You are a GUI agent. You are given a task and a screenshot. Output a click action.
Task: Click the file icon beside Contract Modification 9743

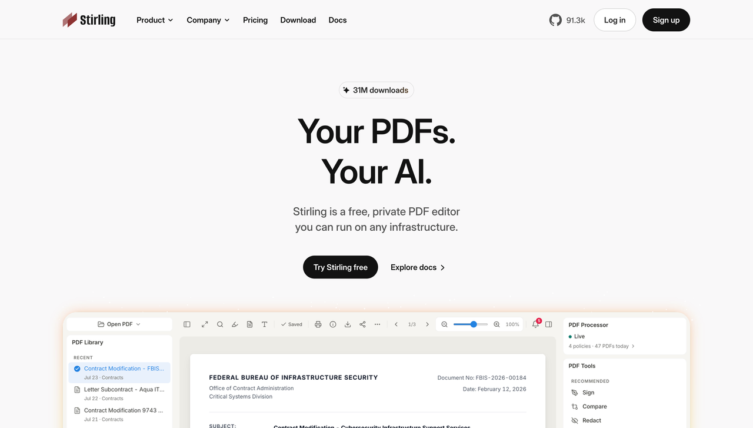point(77,410)
